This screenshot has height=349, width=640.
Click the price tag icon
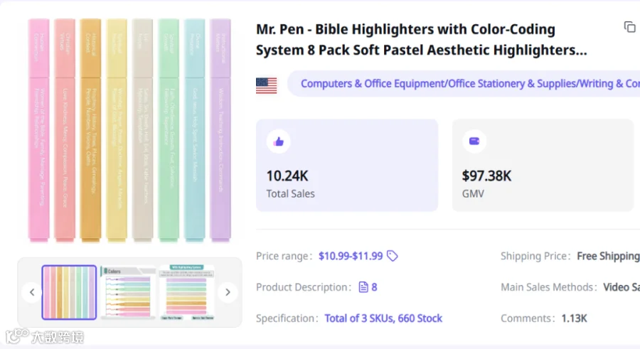pos(393,256)
